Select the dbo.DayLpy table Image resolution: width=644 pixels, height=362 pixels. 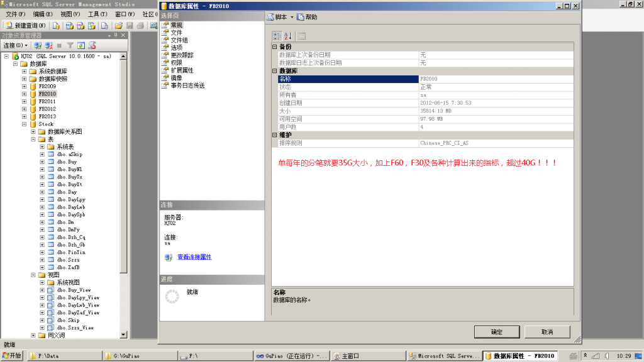pos(71,199)
